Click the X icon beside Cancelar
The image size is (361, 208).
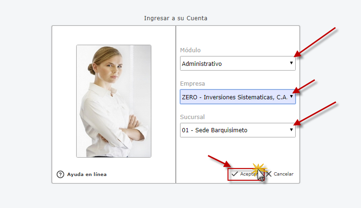pos(268,174)
